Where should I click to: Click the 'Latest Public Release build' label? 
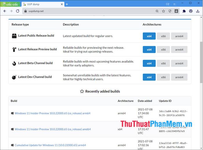(x=36, y=36)
